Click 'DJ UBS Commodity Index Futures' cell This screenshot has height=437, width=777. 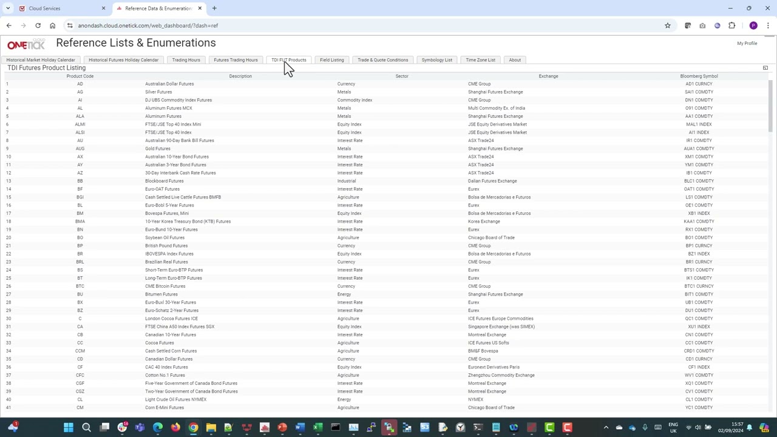click(178, 100)
